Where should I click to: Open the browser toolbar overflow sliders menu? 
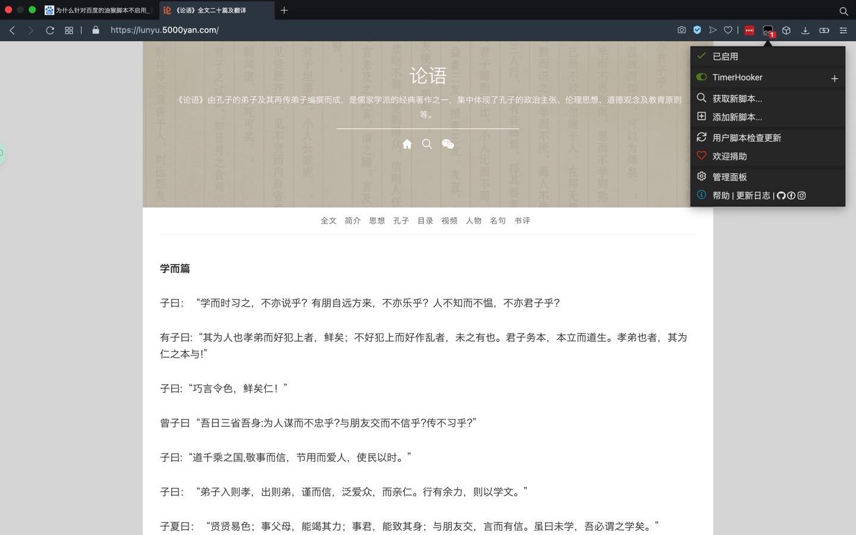click(x=843, y=30)
